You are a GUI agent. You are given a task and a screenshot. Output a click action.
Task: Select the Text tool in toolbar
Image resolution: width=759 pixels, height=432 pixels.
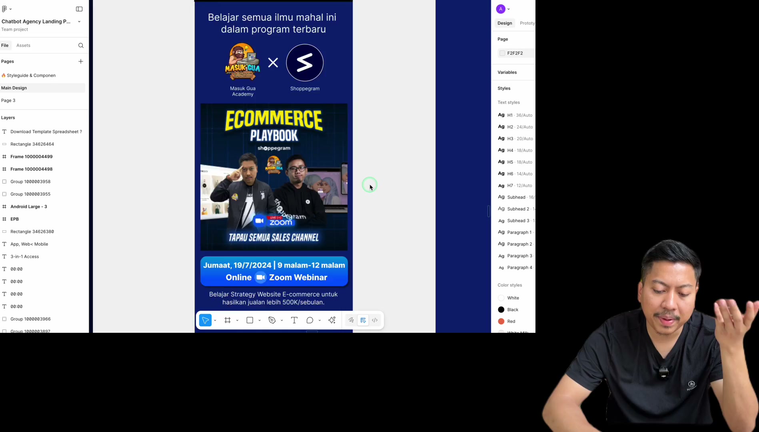[x=294, y=320]
